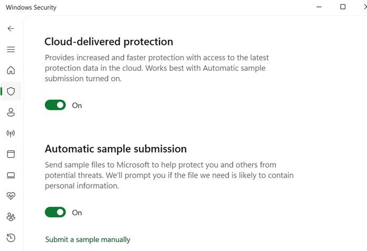Open Device performance & health
Image resolution: width=367 pixels, height=251 pixels.
coord(10,196)
